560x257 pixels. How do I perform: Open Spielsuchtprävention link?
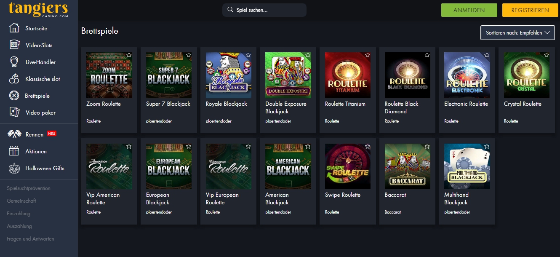[x=29, y=188]
